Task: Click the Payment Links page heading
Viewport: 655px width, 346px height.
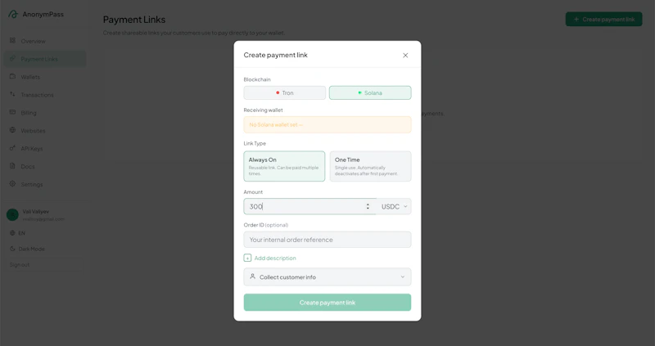Action: tap(134, 20)
